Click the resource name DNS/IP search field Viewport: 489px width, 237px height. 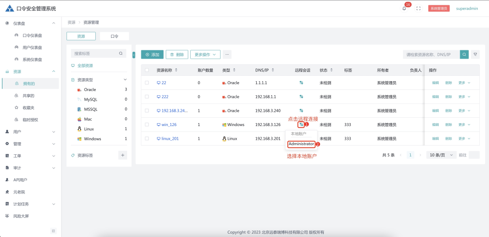[430, 54]
